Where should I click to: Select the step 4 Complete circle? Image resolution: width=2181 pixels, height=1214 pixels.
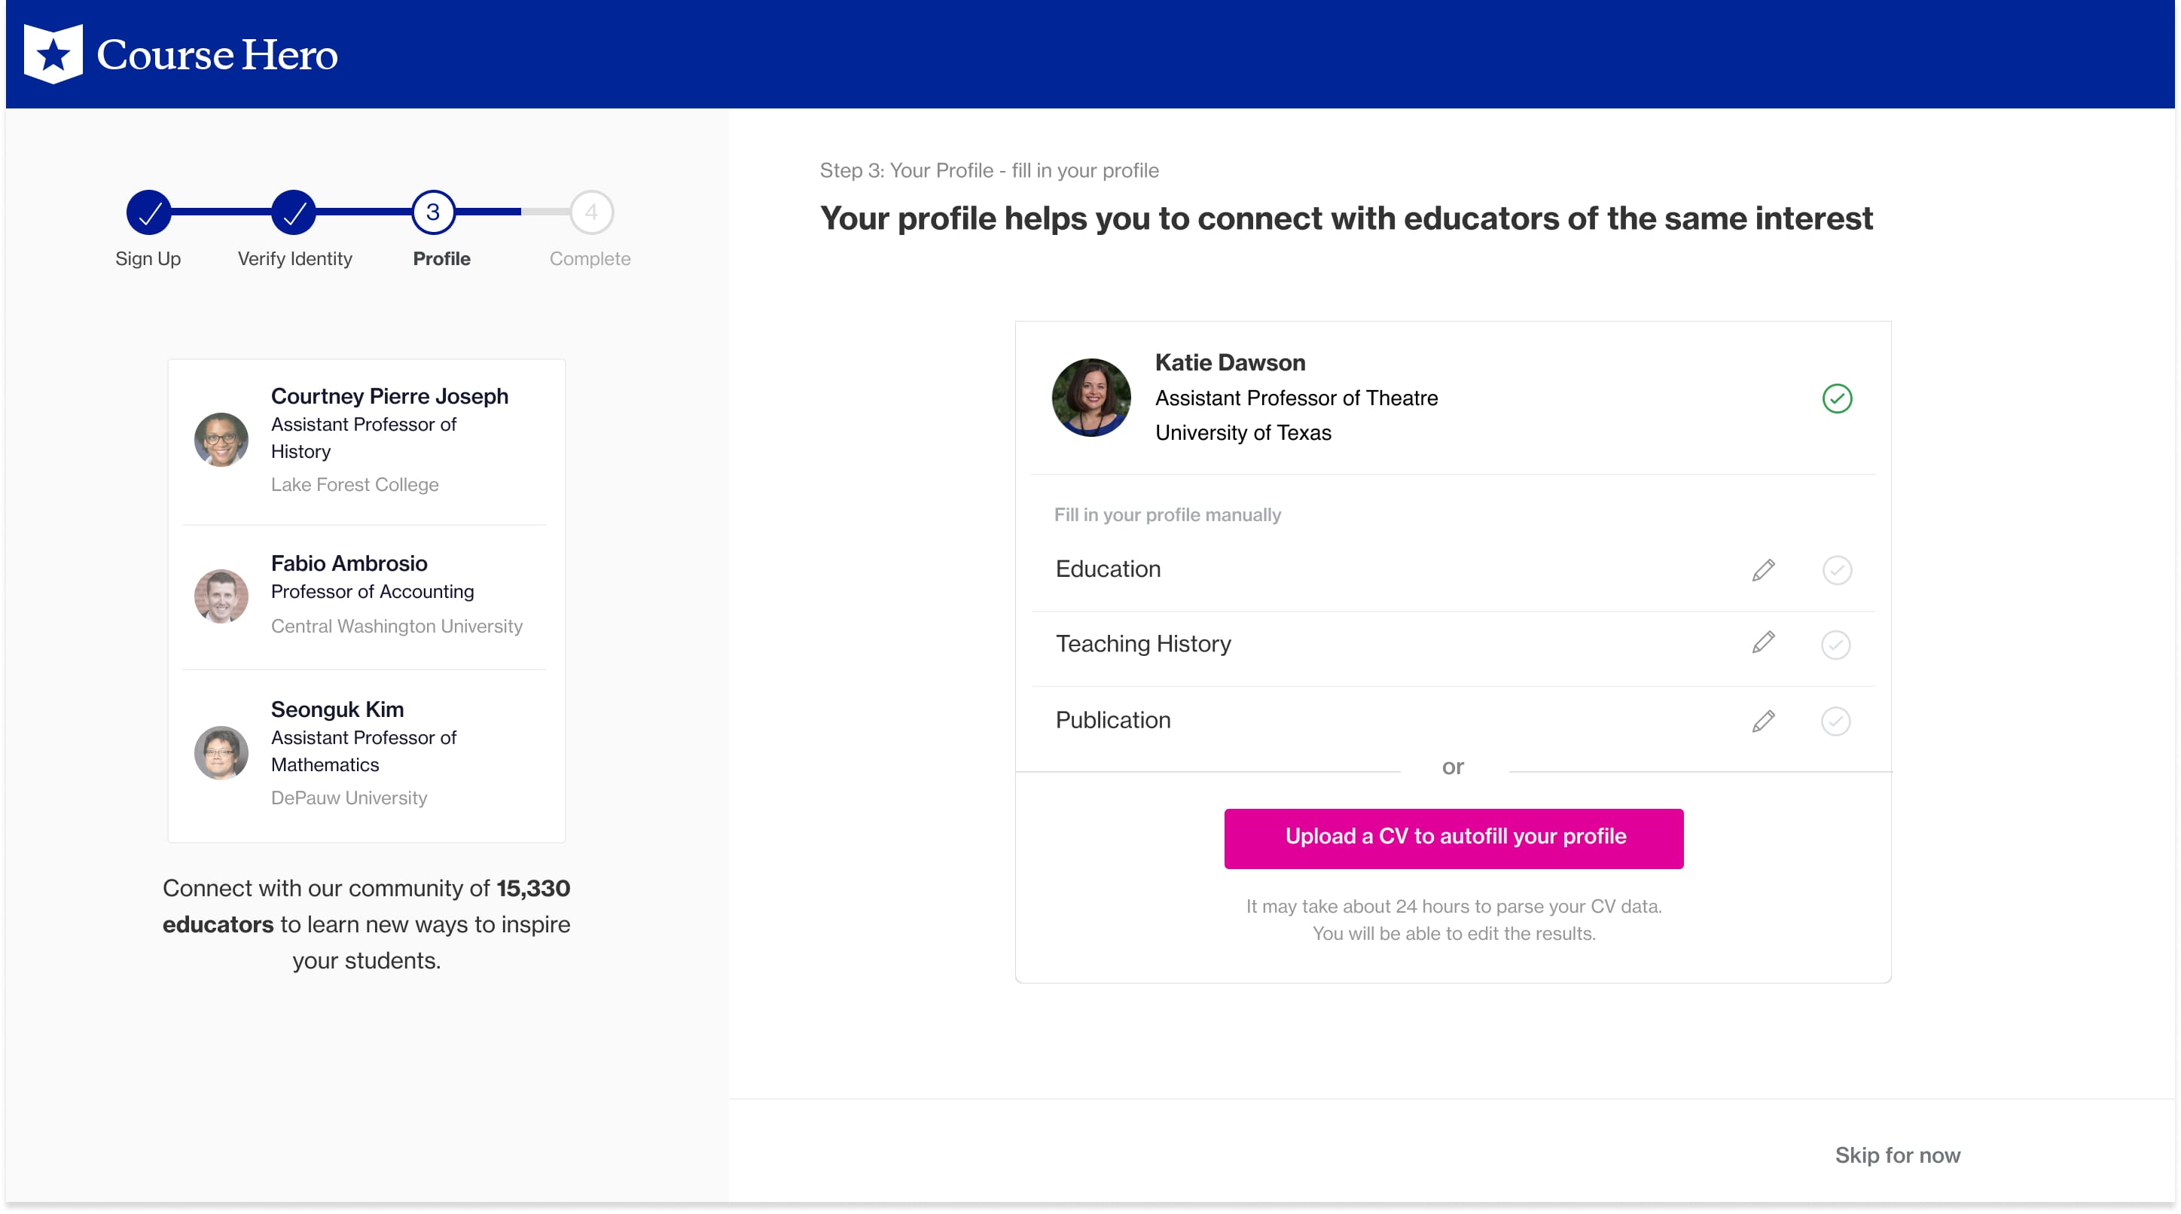(591, 212)
